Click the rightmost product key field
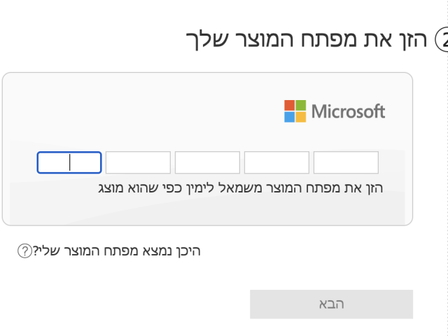The image size is (448, 336). (346, 162)
